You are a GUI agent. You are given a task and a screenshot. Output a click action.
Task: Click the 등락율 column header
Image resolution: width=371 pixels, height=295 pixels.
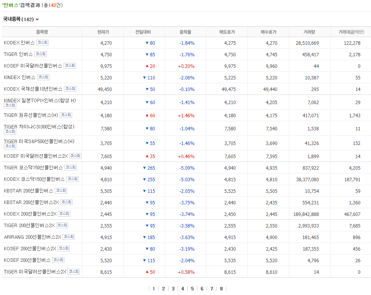click(185, 32)
